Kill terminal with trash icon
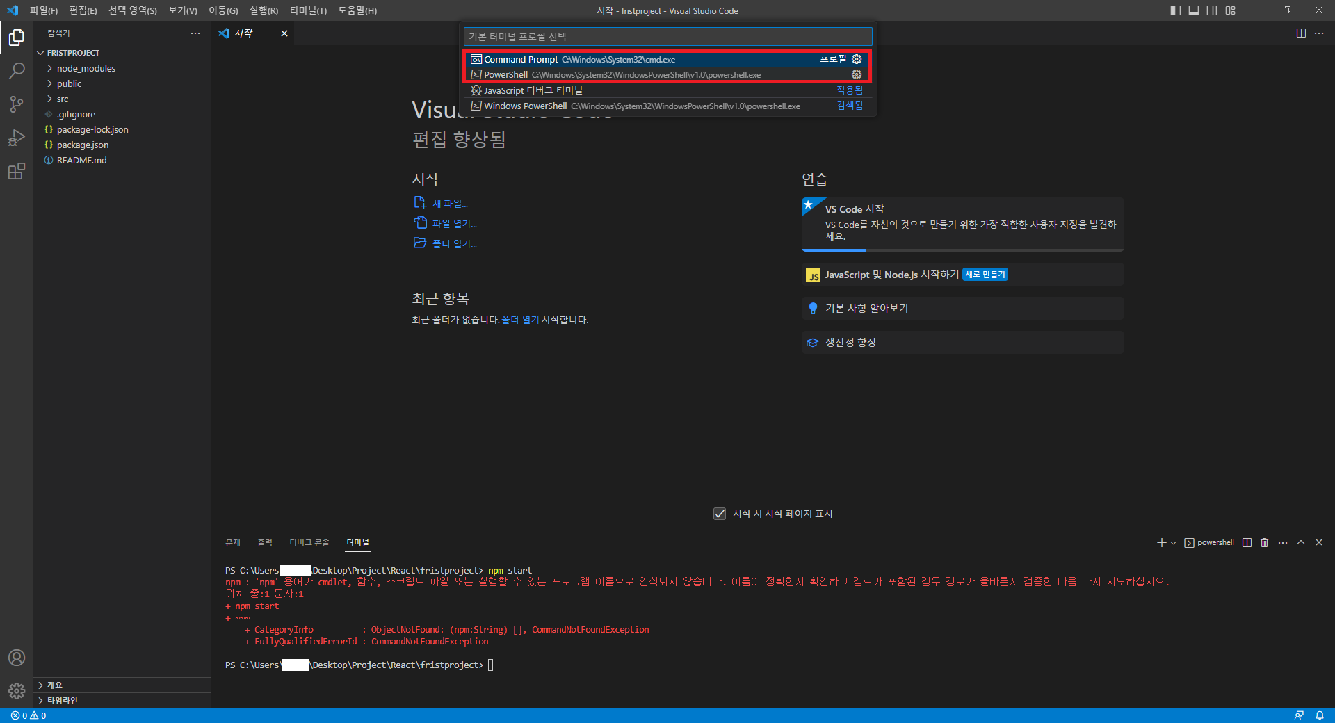Screen dimensions: 1335x723 [1265, 542]
